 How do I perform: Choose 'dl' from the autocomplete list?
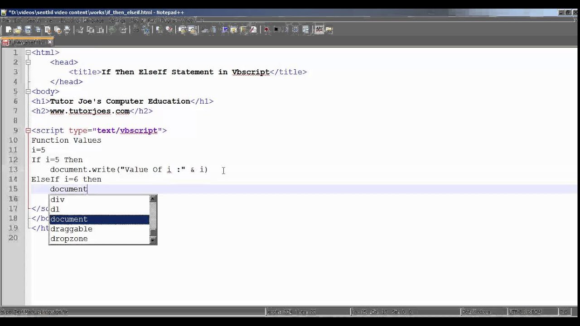coord(99,209)
